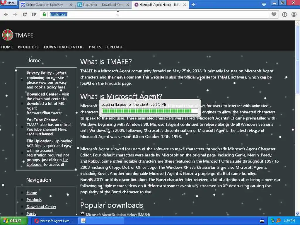300x225 pixels.
Task: Go forward with the forward arrow
Action: click(15, 14)
